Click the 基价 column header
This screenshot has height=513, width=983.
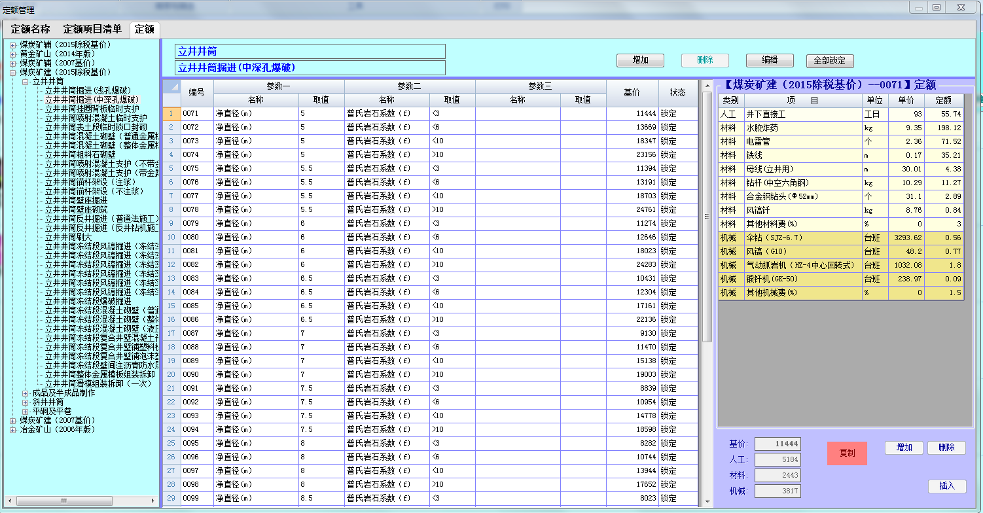click(x=632, y=93)
